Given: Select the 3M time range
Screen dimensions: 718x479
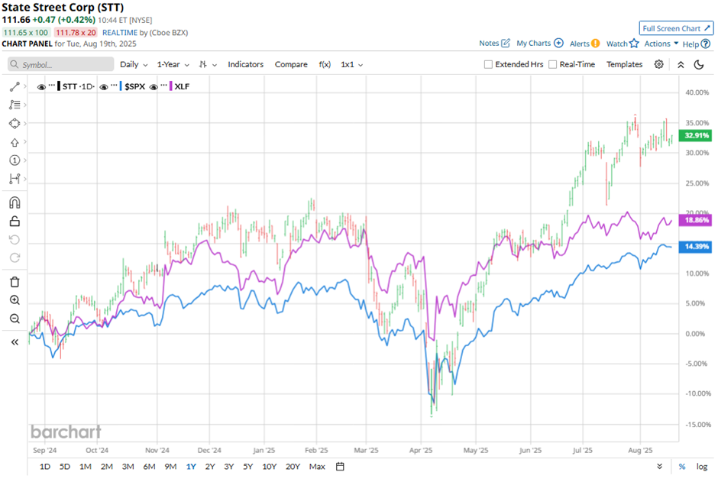Looking at the screenshot, I should (128, 467).
